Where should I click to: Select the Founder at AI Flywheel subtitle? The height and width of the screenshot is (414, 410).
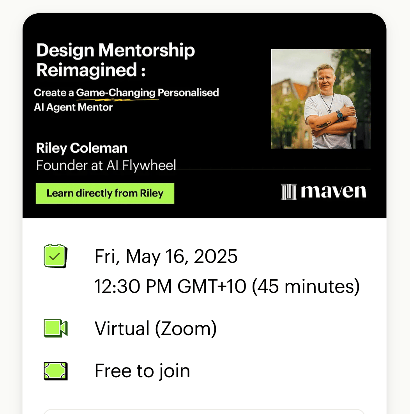pos(106,166)
